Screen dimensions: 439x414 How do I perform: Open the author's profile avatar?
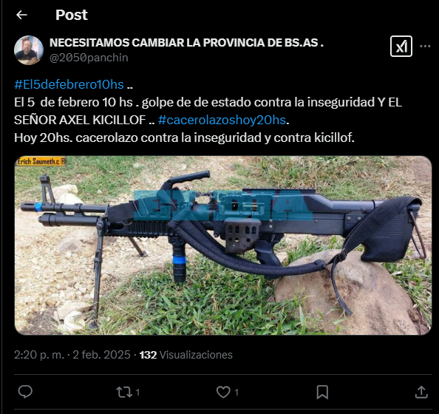tap(29, 50)
